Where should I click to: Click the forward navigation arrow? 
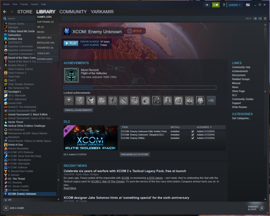(12, 12)
